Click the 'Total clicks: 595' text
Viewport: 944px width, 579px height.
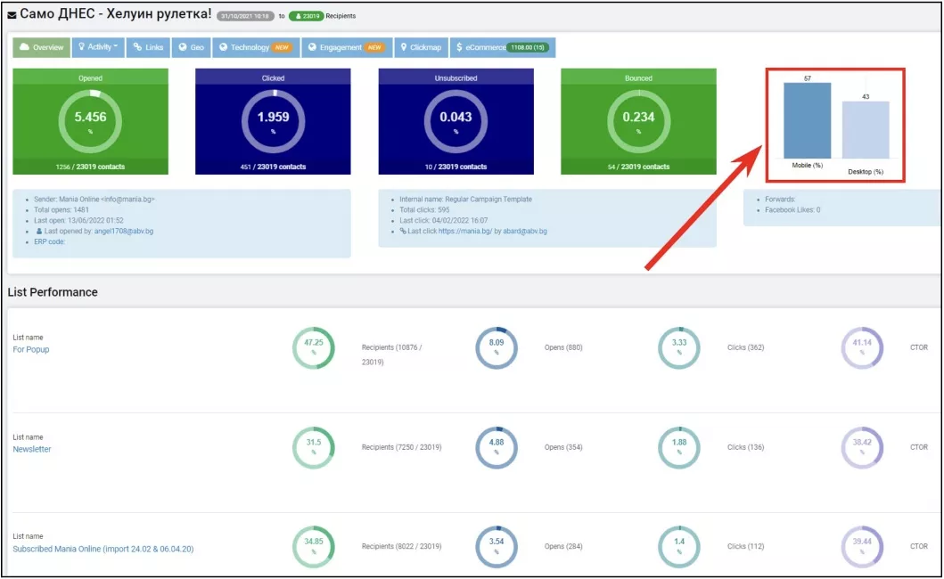click(x=424, y=210)
